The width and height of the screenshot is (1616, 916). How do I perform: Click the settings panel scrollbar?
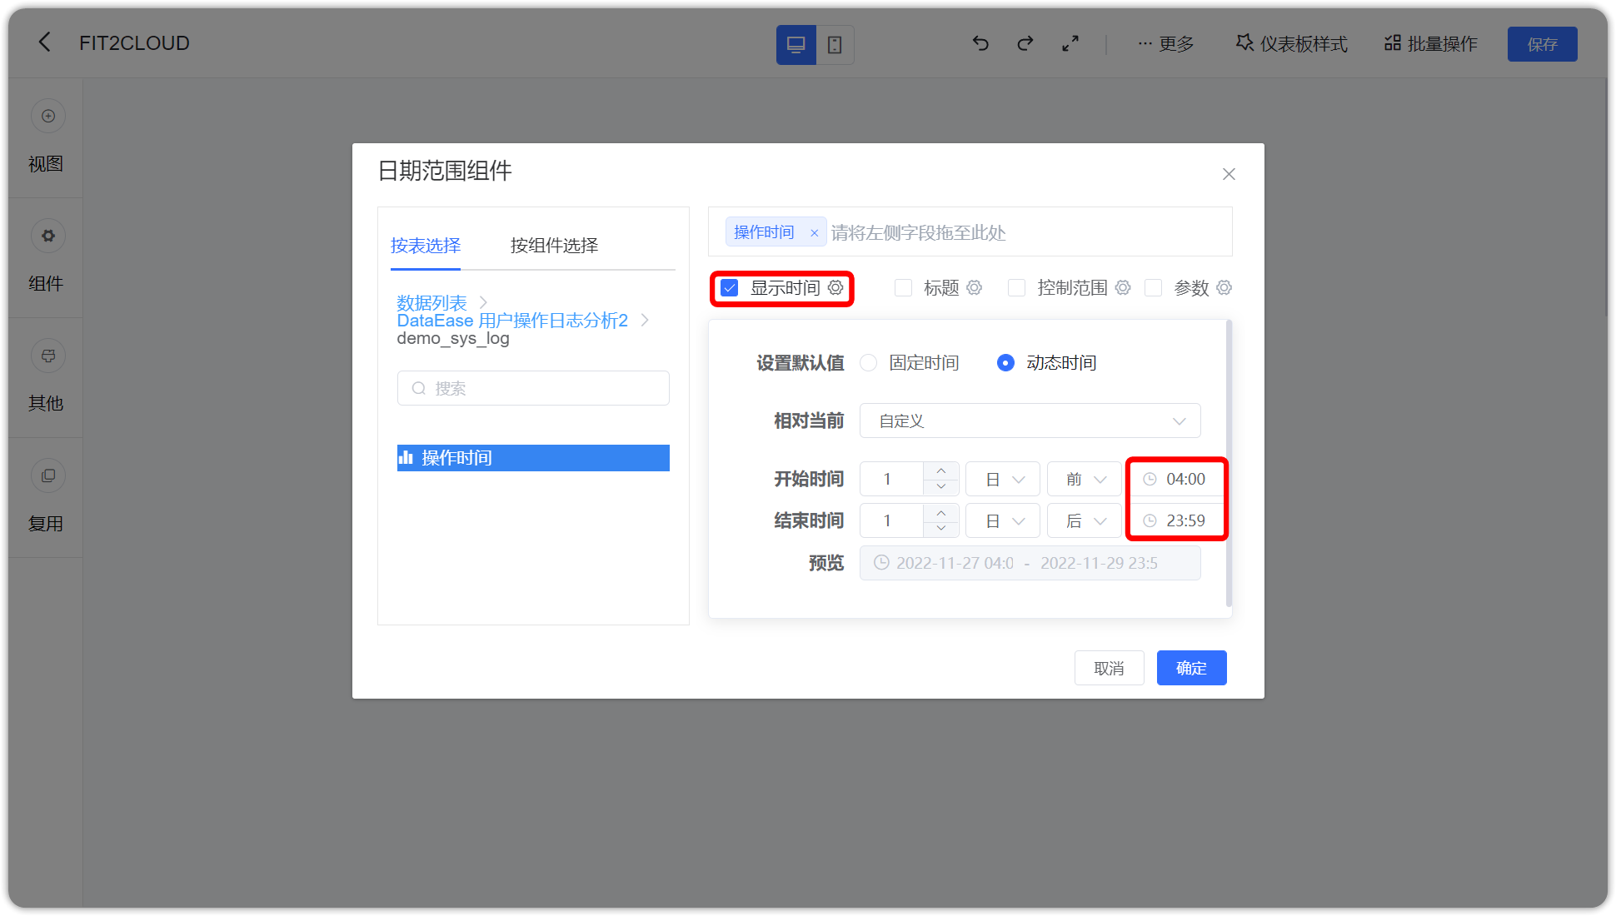(1229, 463)
